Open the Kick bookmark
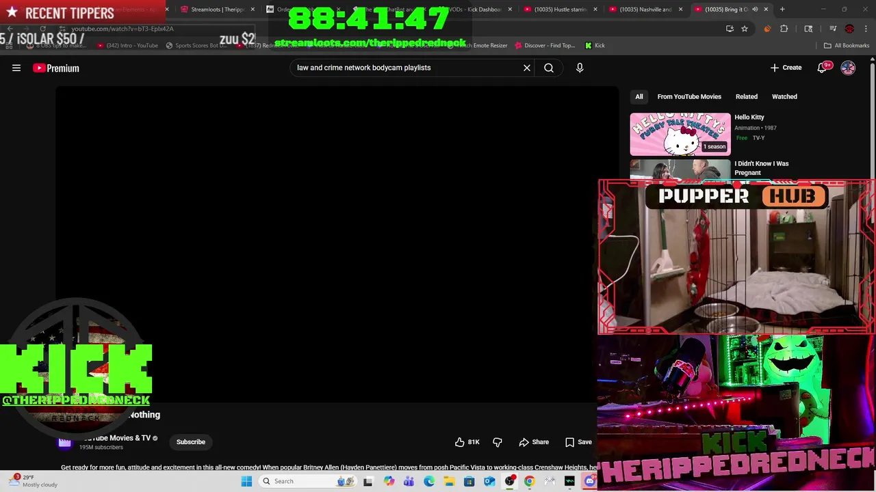The width and height of the screenshot is (876, 492). 595,45
